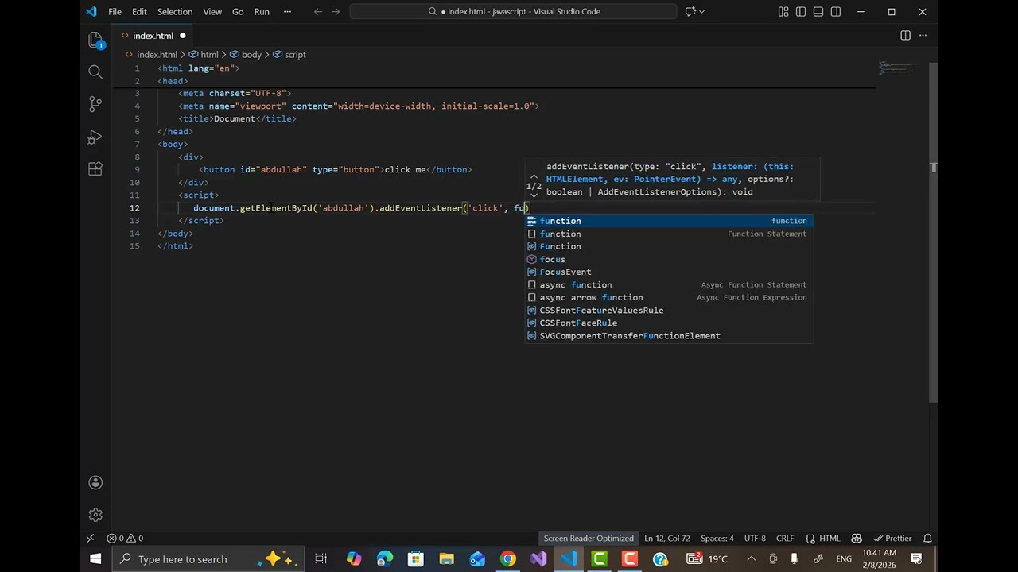Open the View menu
Image resolution: width=1018 pixels, height=572 pixels.
coord(212,11)
